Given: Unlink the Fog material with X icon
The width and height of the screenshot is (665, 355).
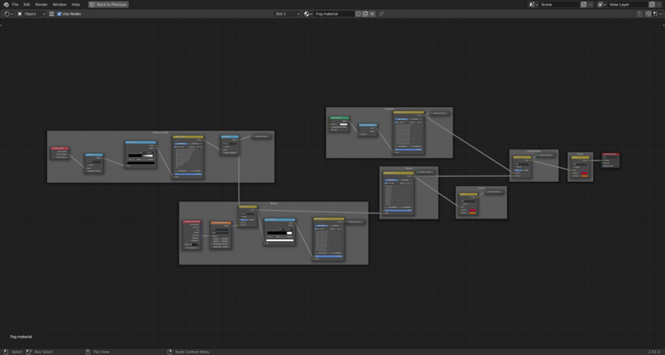Looking at the screenshot, I should [373, 14].
